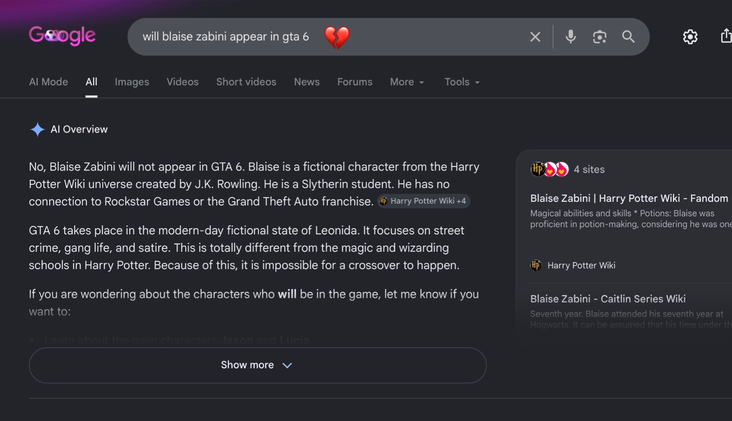Open Blaise Zabini Caitlin Series Wiki link
732x421 pixels.
coord(608,299)
